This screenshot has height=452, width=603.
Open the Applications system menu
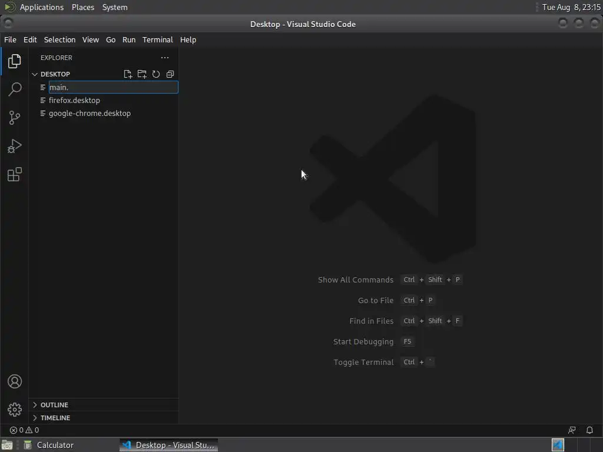(42, 7)
